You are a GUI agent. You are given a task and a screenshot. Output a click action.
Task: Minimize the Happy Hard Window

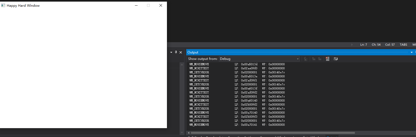(x=136, y=5)
